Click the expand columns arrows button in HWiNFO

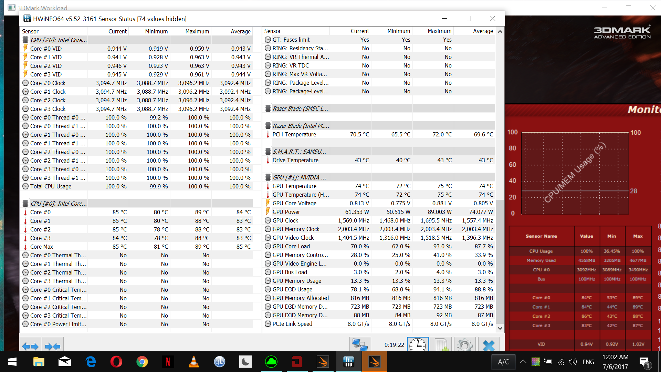click(x=30, y=345)
